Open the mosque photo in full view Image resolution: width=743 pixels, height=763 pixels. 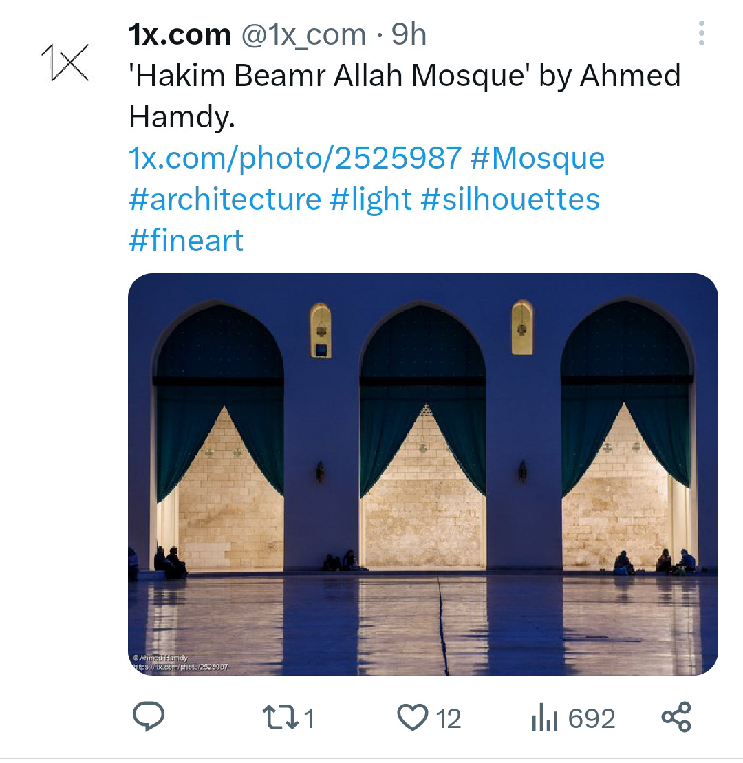(x=422, y=473)
